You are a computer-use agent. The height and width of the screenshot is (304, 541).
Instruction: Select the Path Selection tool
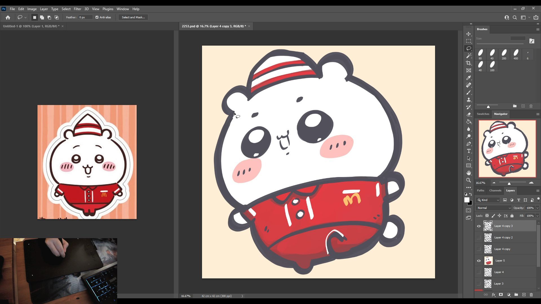tap(469, 158)
